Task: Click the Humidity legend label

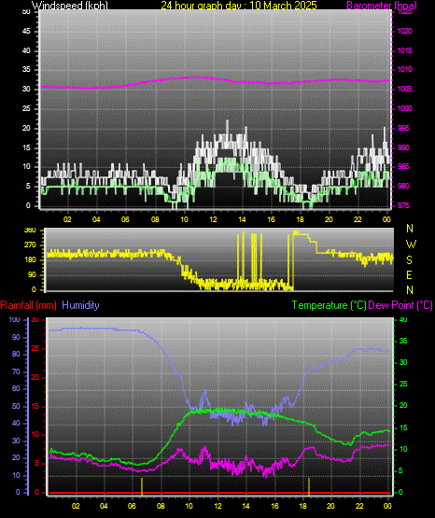Action: coord(80,305)
